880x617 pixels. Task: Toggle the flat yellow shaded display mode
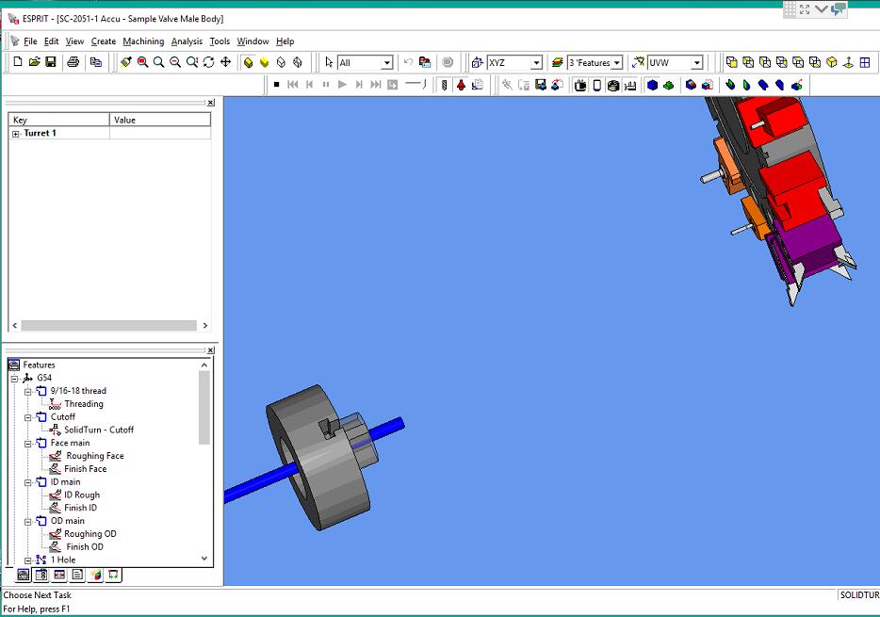(265, 62)
